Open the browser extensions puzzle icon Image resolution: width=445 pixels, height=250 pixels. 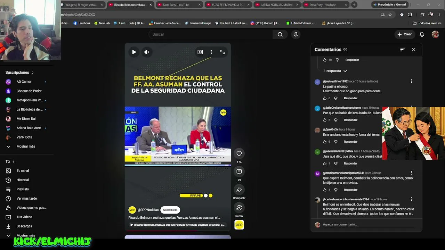pyautogui.click(x=410, y=15)
